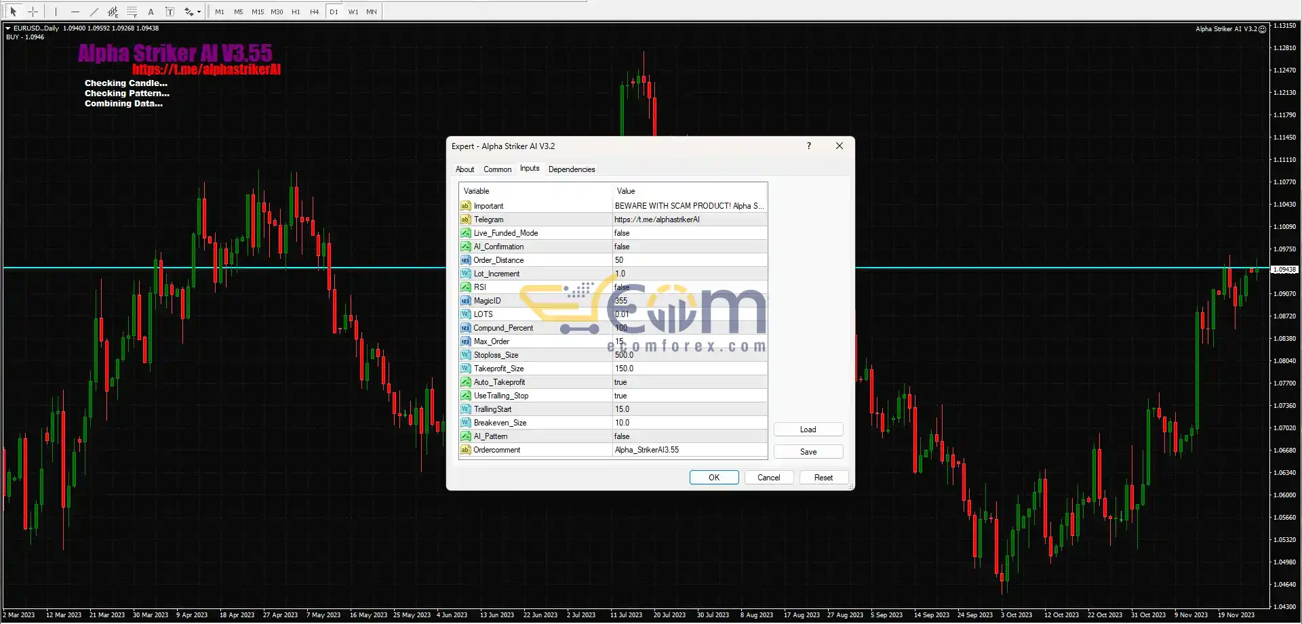This screenshot has width=1302, height=624.
Task: Switch chart to M15 timeframe
Action: pyautogui.click(x=258, y=12)
